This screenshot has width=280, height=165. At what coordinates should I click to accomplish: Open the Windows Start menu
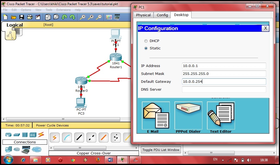pos(8,160)
